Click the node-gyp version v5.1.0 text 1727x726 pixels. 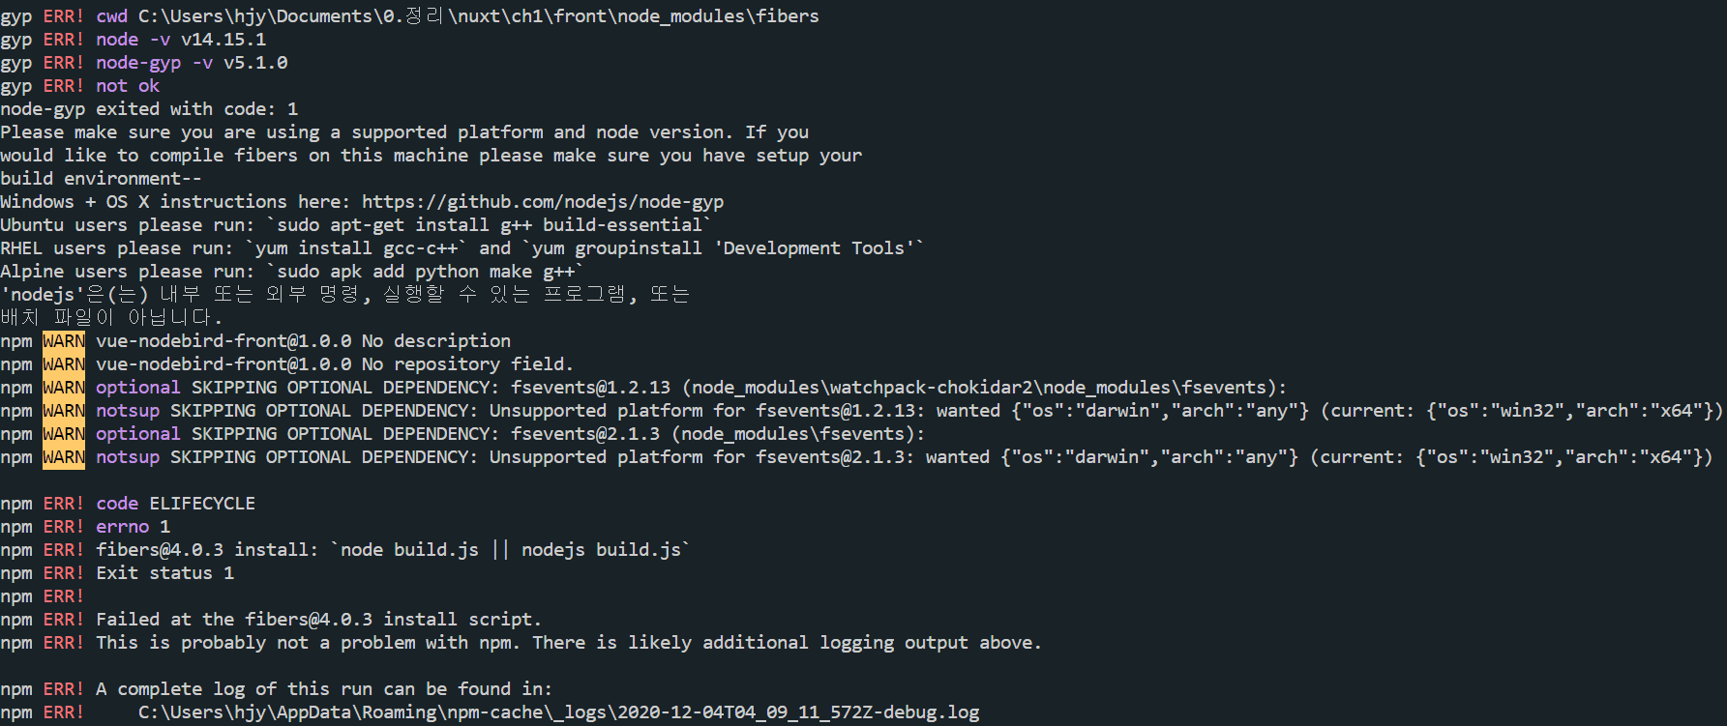(x=255, y=63)
